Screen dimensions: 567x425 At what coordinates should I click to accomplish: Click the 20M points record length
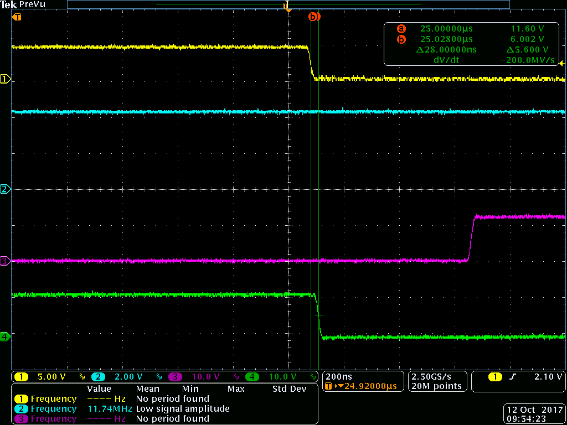point(436,386)
